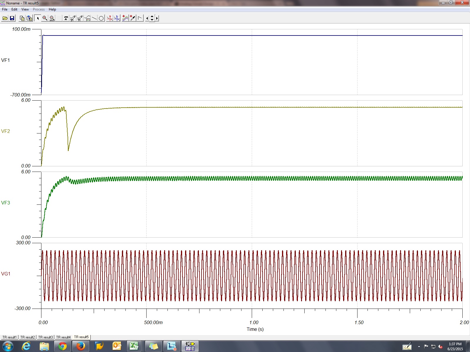Image resolution: width=470 pixels, height=352 pixels.
Task: Switch to the TR result4 tab
Action: pyautogui.click(x=63, y=337)
